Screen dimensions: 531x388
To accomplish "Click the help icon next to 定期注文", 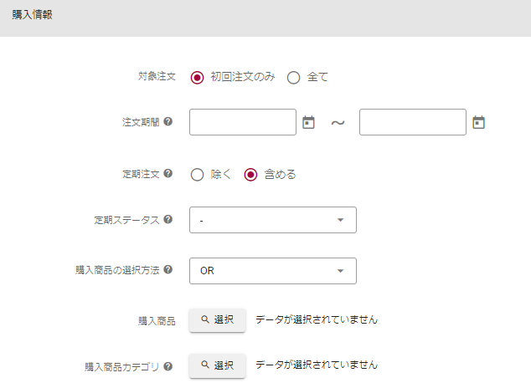I will click(x=168, y=174).
